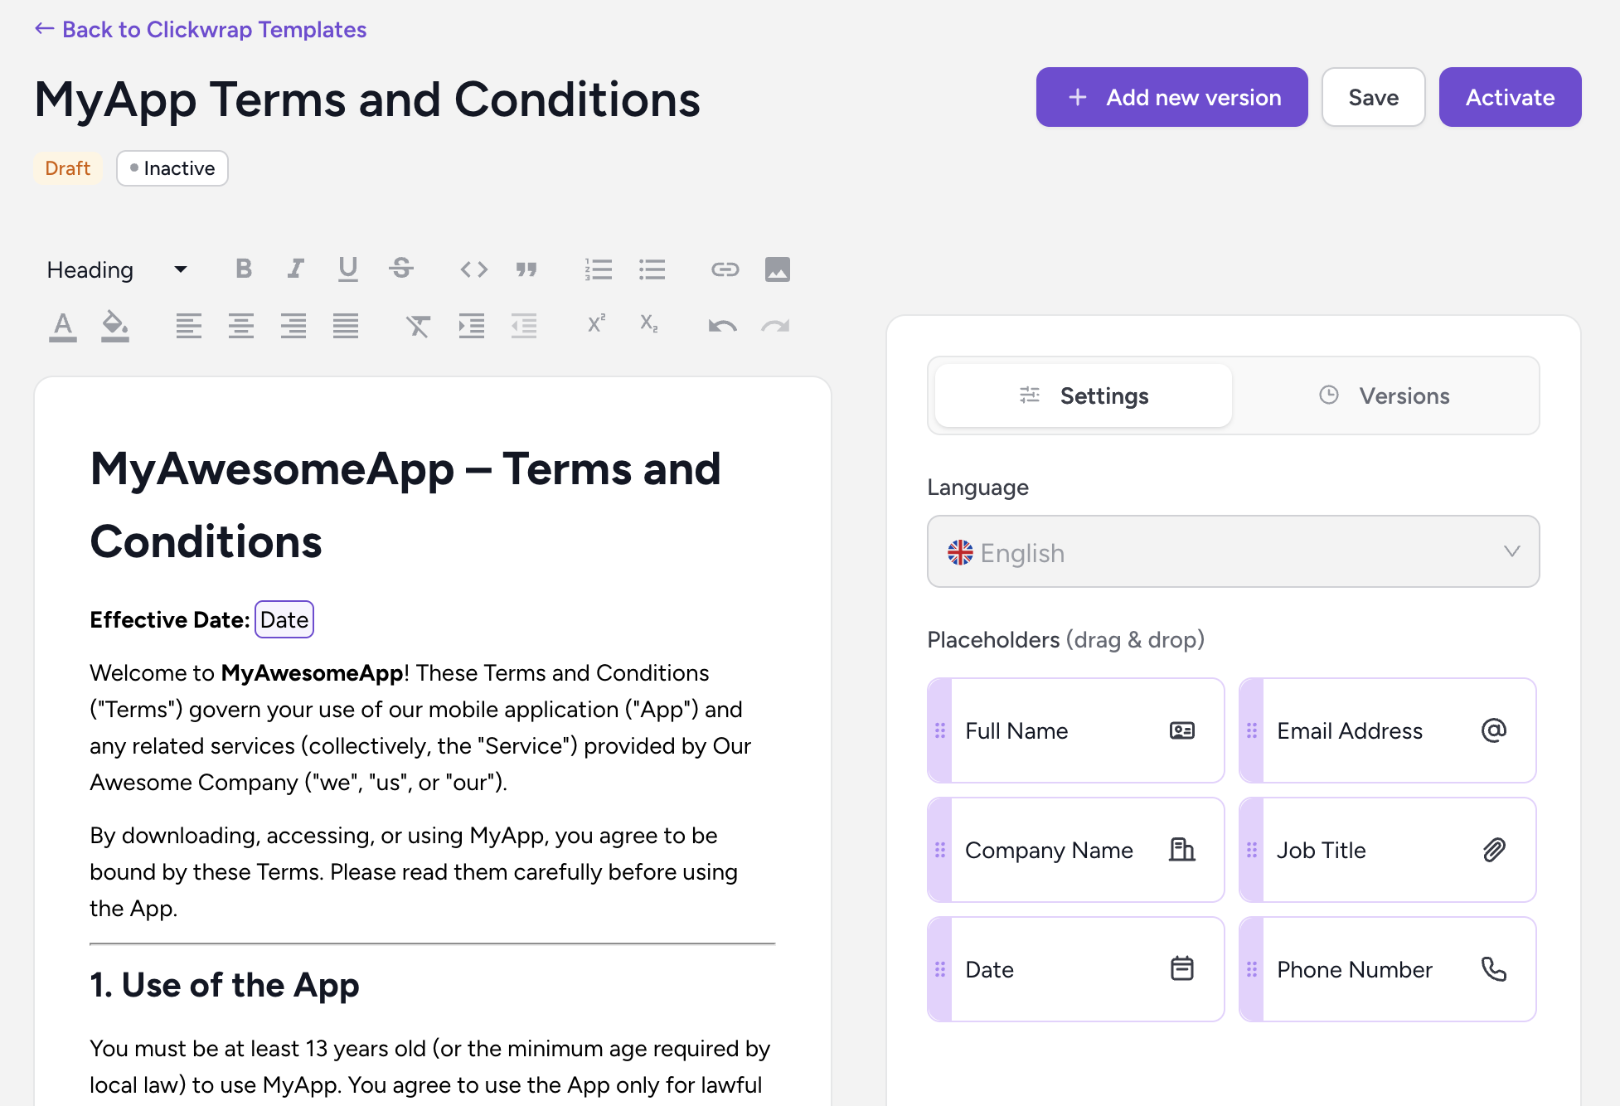Screen dimensions: 1620x1106
Task: Undo the last edit
Action: pos(722,326)
